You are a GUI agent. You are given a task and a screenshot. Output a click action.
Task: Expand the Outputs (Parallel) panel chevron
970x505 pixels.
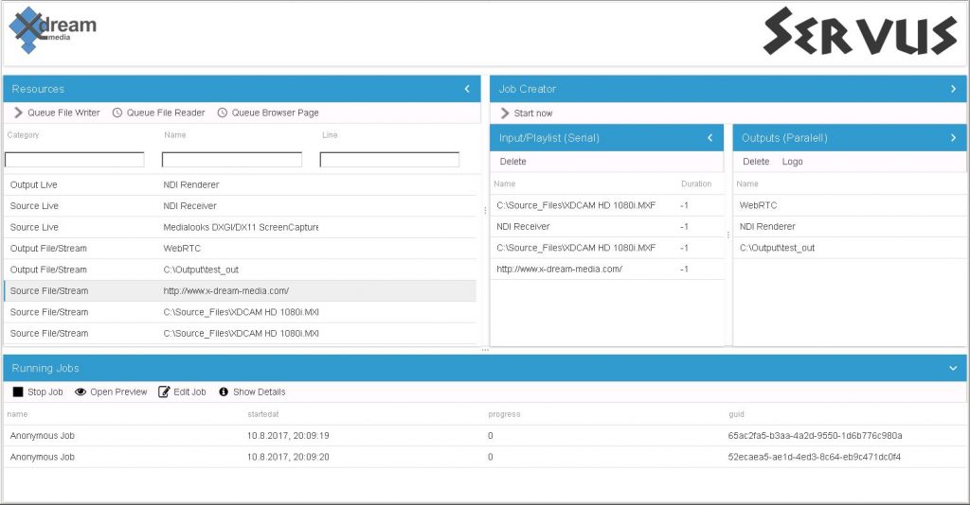click(953, 138)
